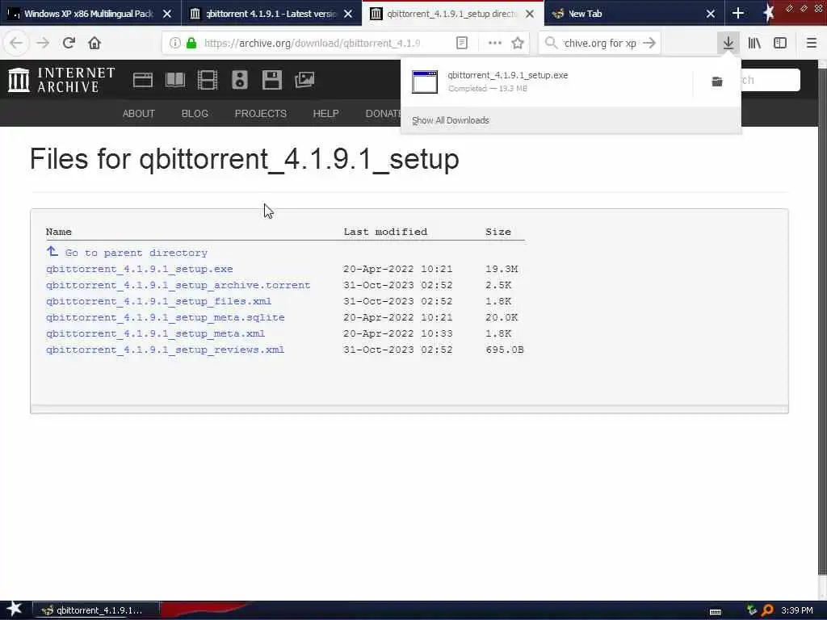
Task: Click the Internet Archive logo
Action: 61,80
